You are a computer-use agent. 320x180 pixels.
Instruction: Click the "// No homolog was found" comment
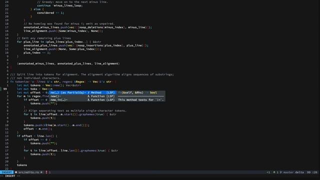click(69, 24)
